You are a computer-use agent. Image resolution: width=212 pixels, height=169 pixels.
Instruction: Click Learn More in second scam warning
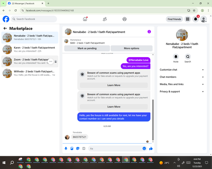pos(114,107)
